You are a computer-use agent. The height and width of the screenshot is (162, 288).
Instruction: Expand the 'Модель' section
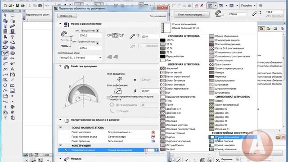point(60,158)
